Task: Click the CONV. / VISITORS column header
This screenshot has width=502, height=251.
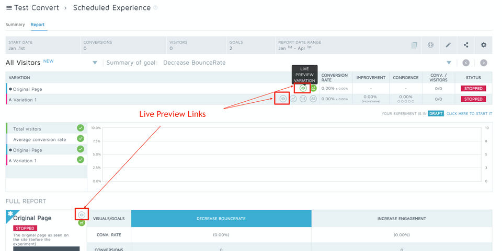Action: pos(438,78)
